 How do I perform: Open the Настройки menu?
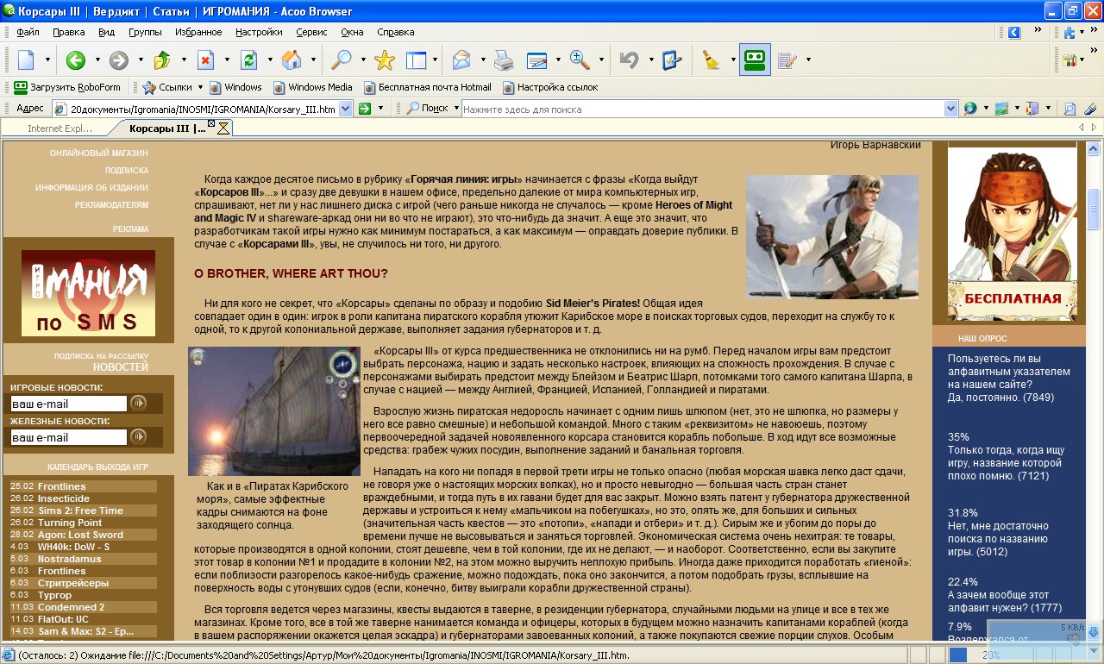pos(259,32)
